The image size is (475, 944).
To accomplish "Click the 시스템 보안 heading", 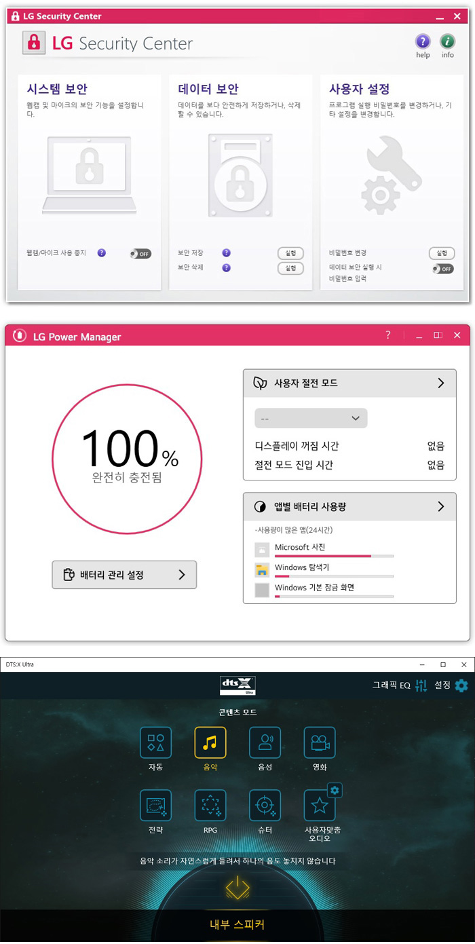I will coord(57,89).
